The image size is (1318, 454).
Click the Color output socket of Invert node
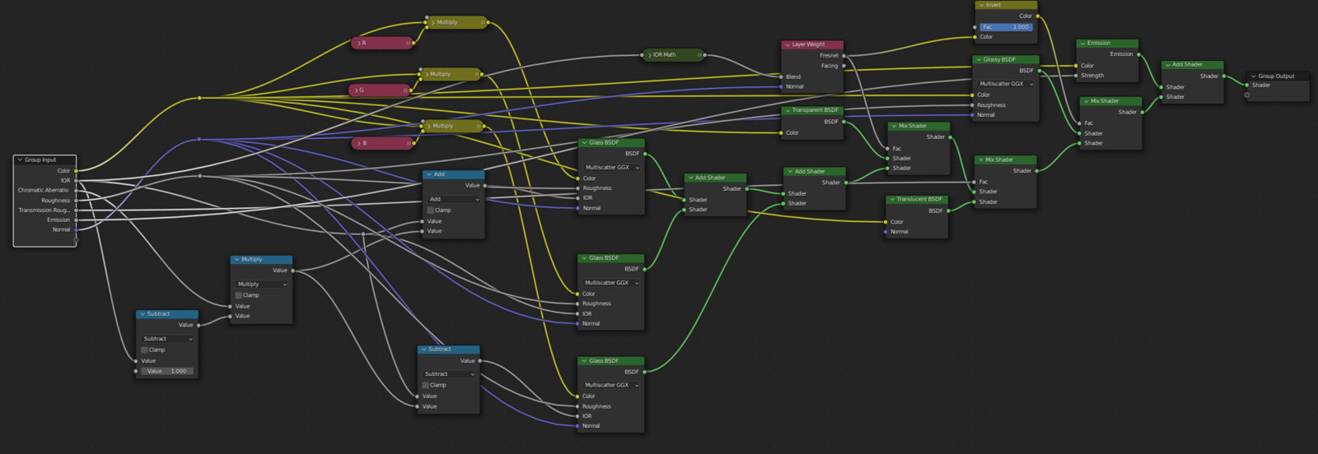pyautogui.click(x=1038, y=16)
